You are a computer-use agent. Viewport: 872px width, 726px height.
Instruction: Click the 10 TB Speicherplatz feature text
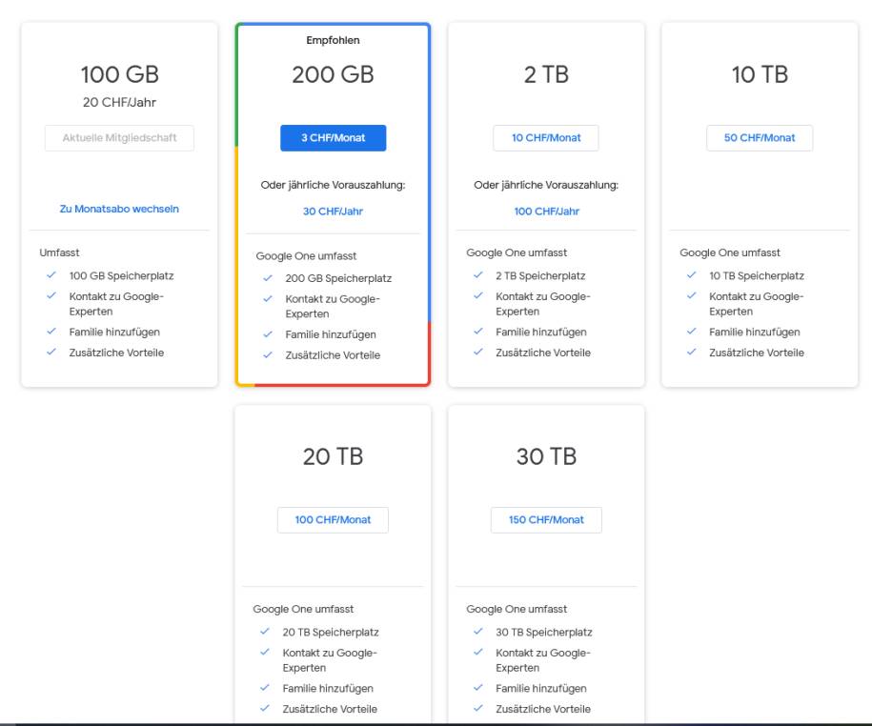coord(757,275)
